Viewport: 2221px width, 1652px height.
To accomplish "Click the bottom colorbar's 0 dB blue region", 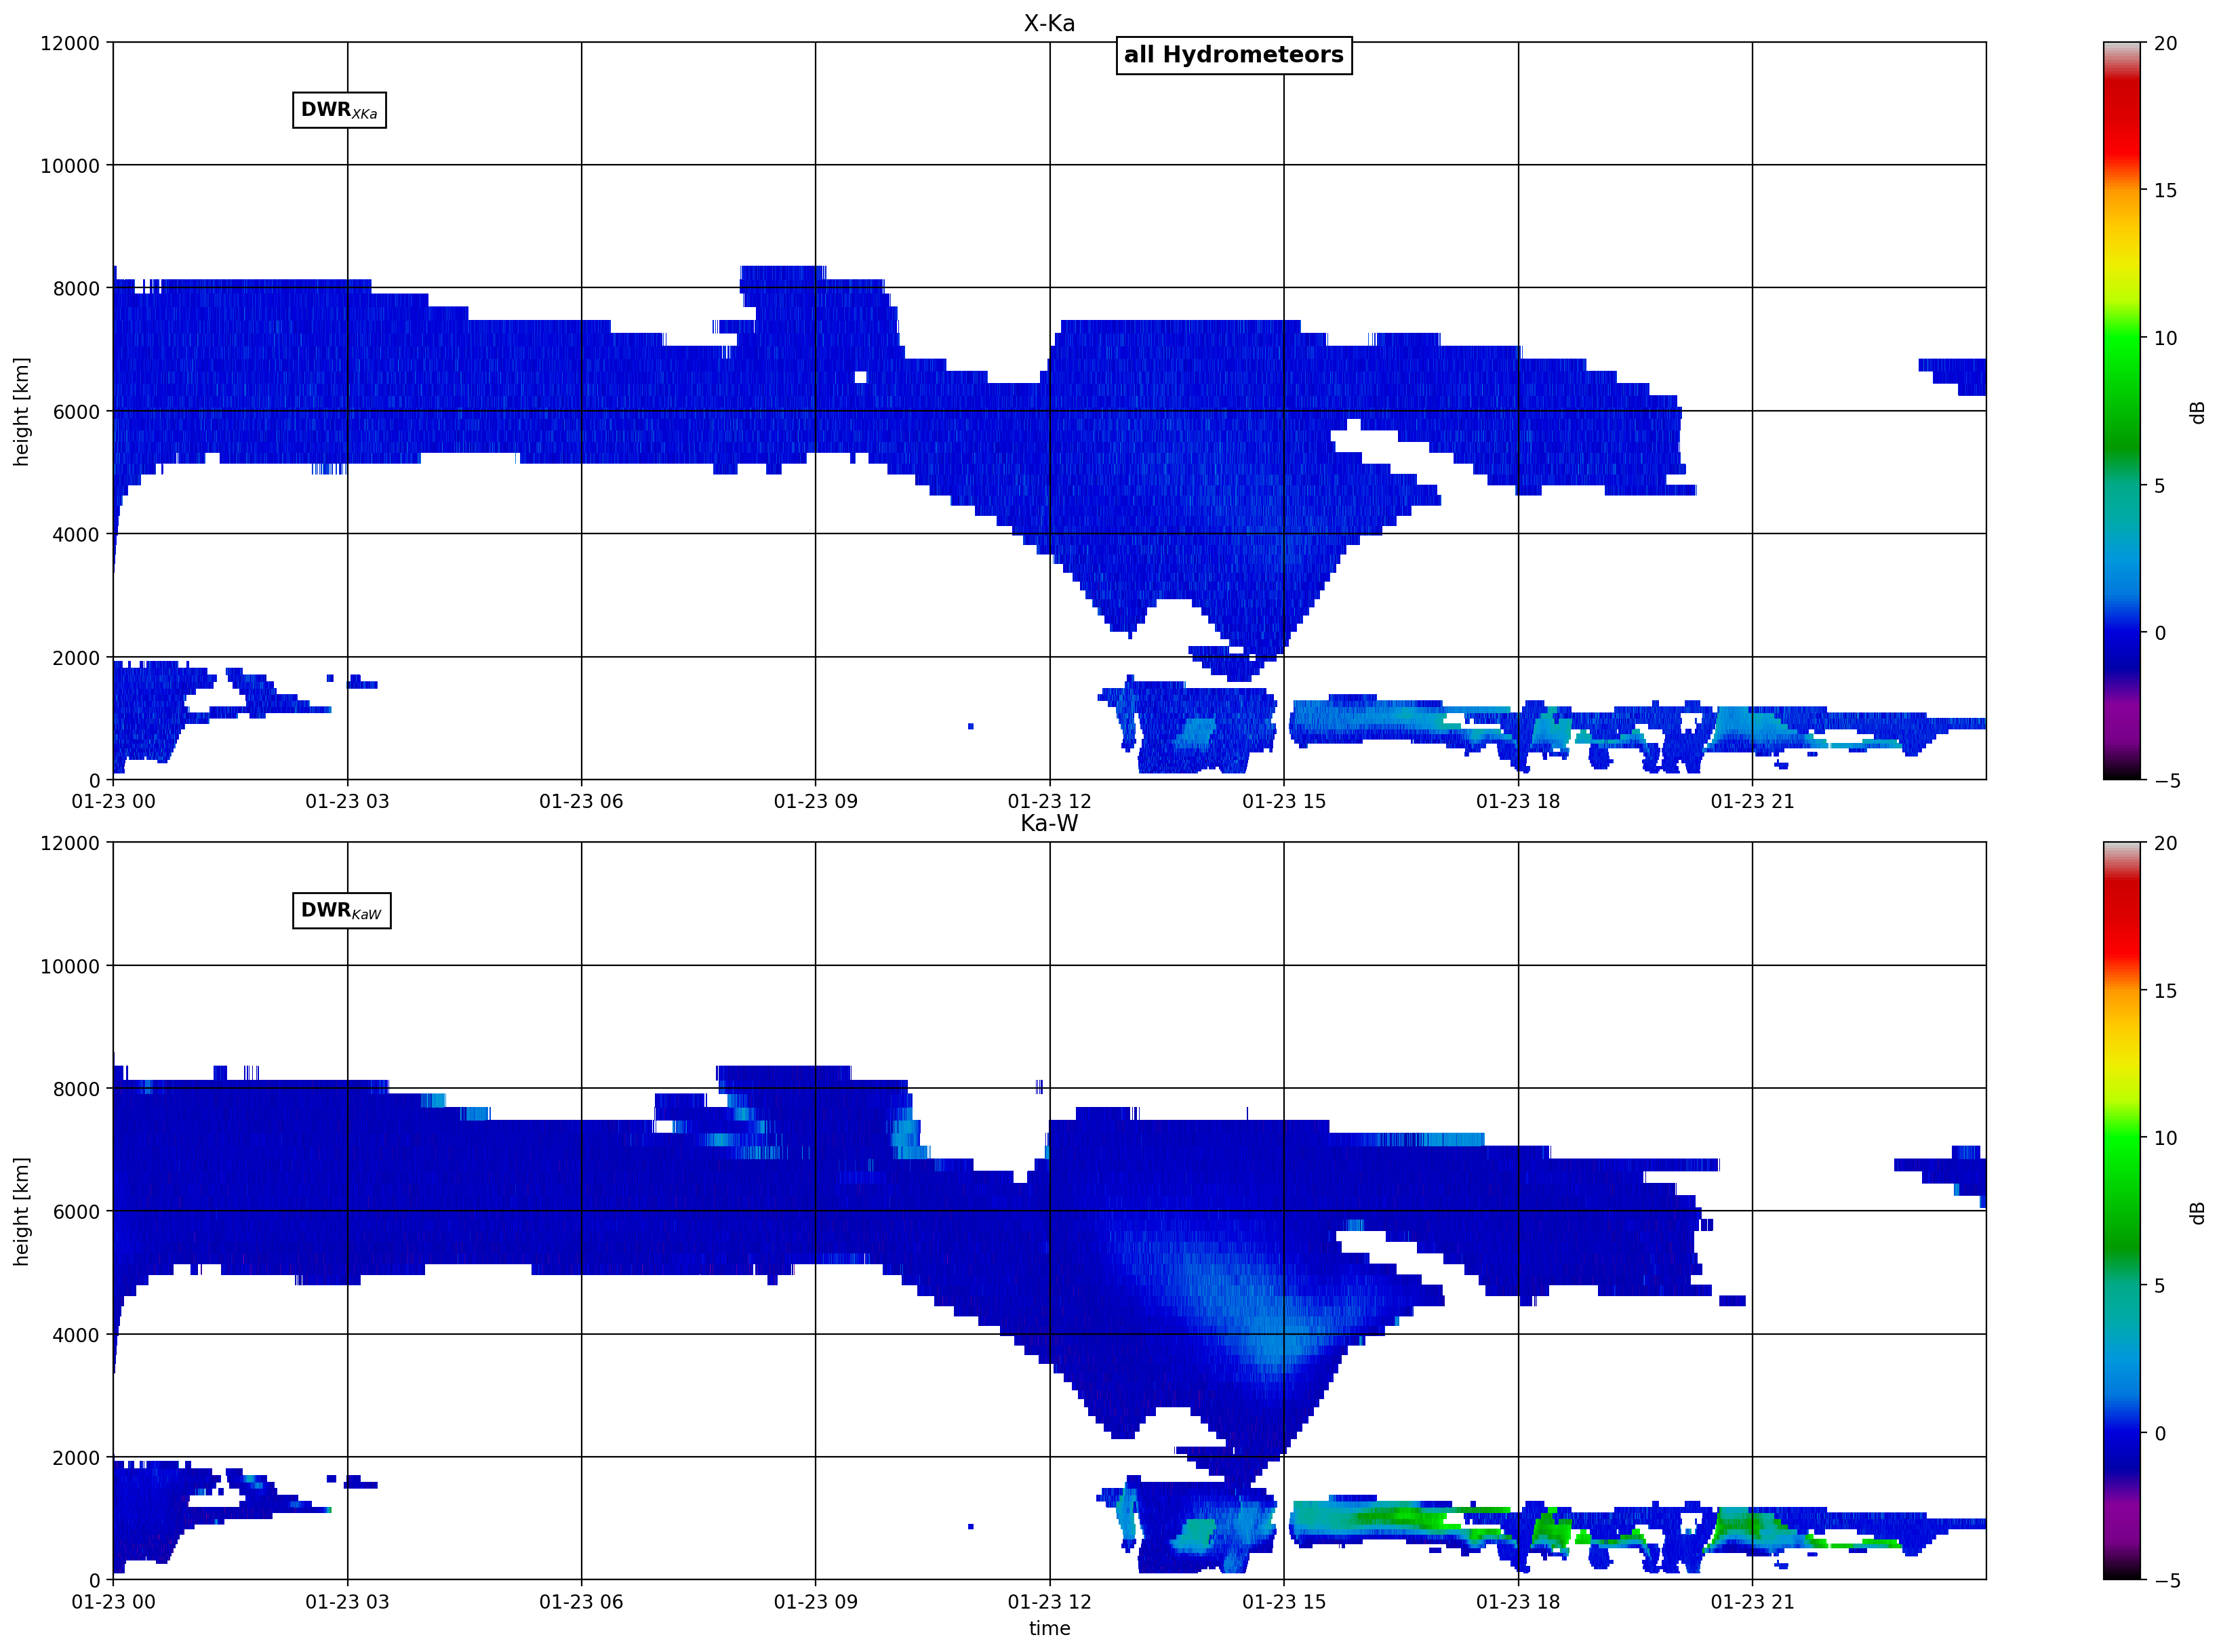I will click(x=2121, y=1433).
